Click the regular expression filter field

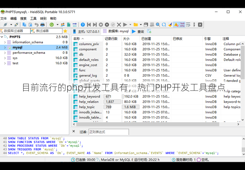[109, 132]
